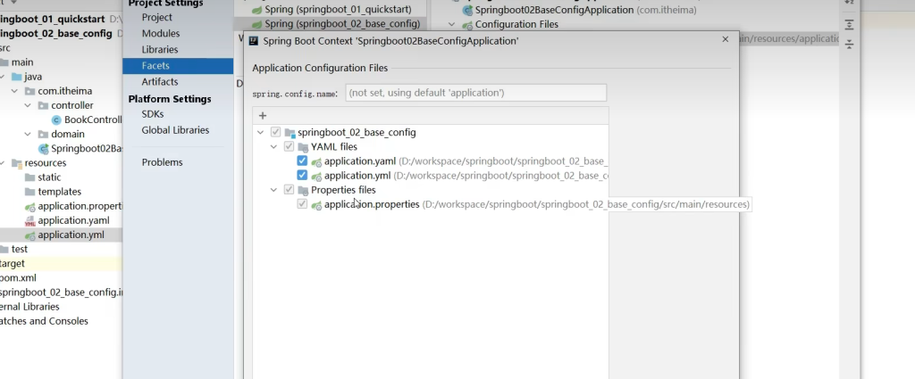This screenshot has width=915, height=379.
Task: Click the plus icon to add config file
Action: click(263, 115)
